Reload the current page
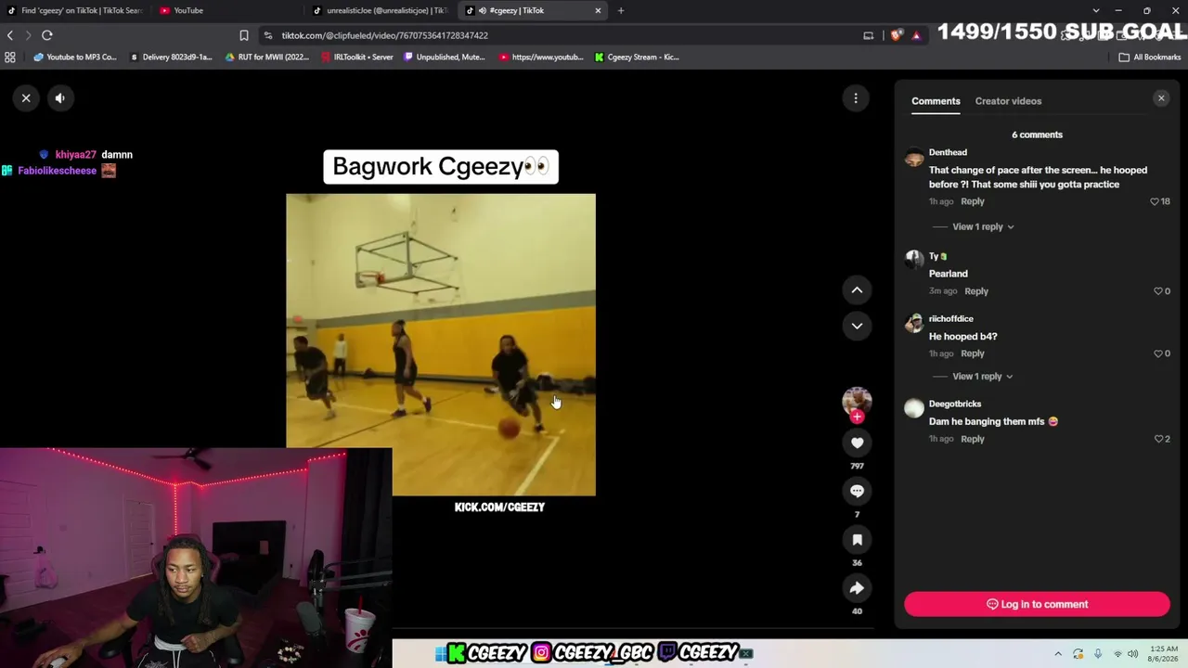 click(47, 35)
